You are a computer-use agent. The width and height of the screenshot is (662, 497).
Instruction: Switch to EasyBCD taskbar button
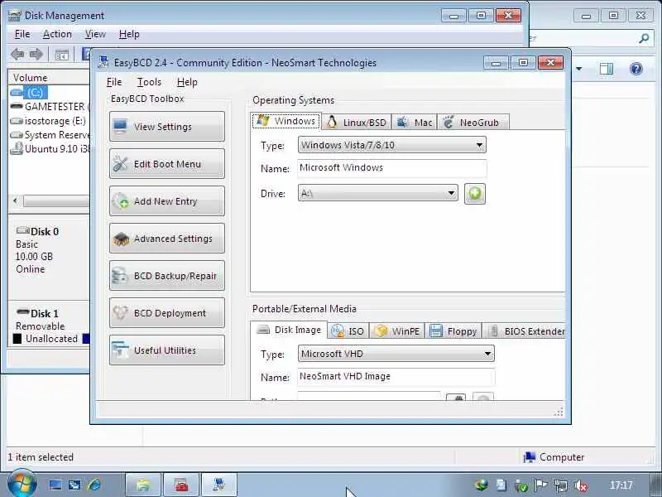pyautogui.click(x=219, y=485)
